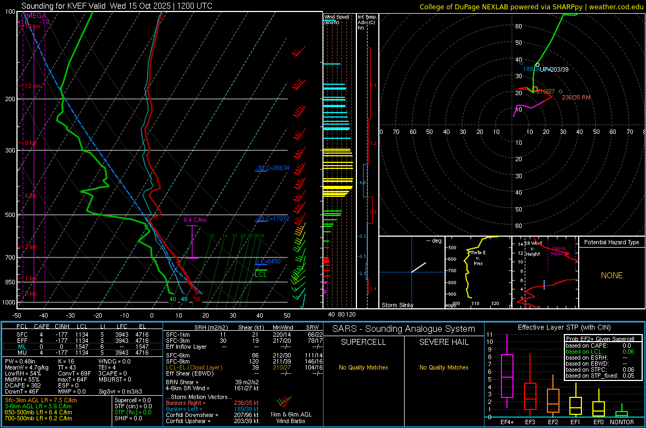Click the Effective Layer STP (with CIN) title

tap(564, 327)
